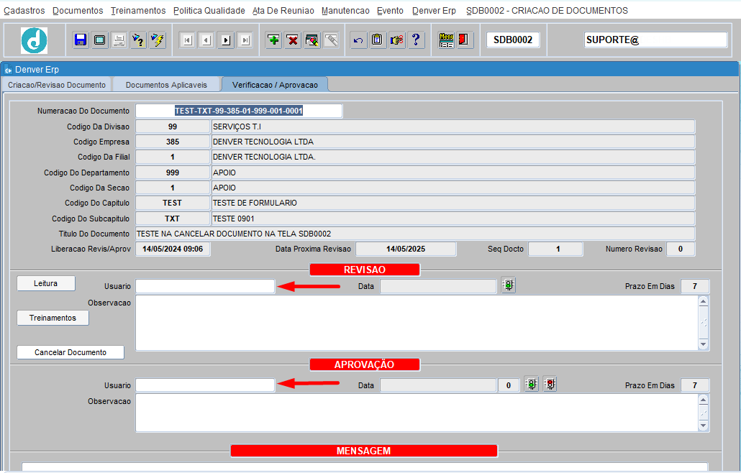Click the Aprovação Data field
The image size is (741, 473).
[438, 385]
